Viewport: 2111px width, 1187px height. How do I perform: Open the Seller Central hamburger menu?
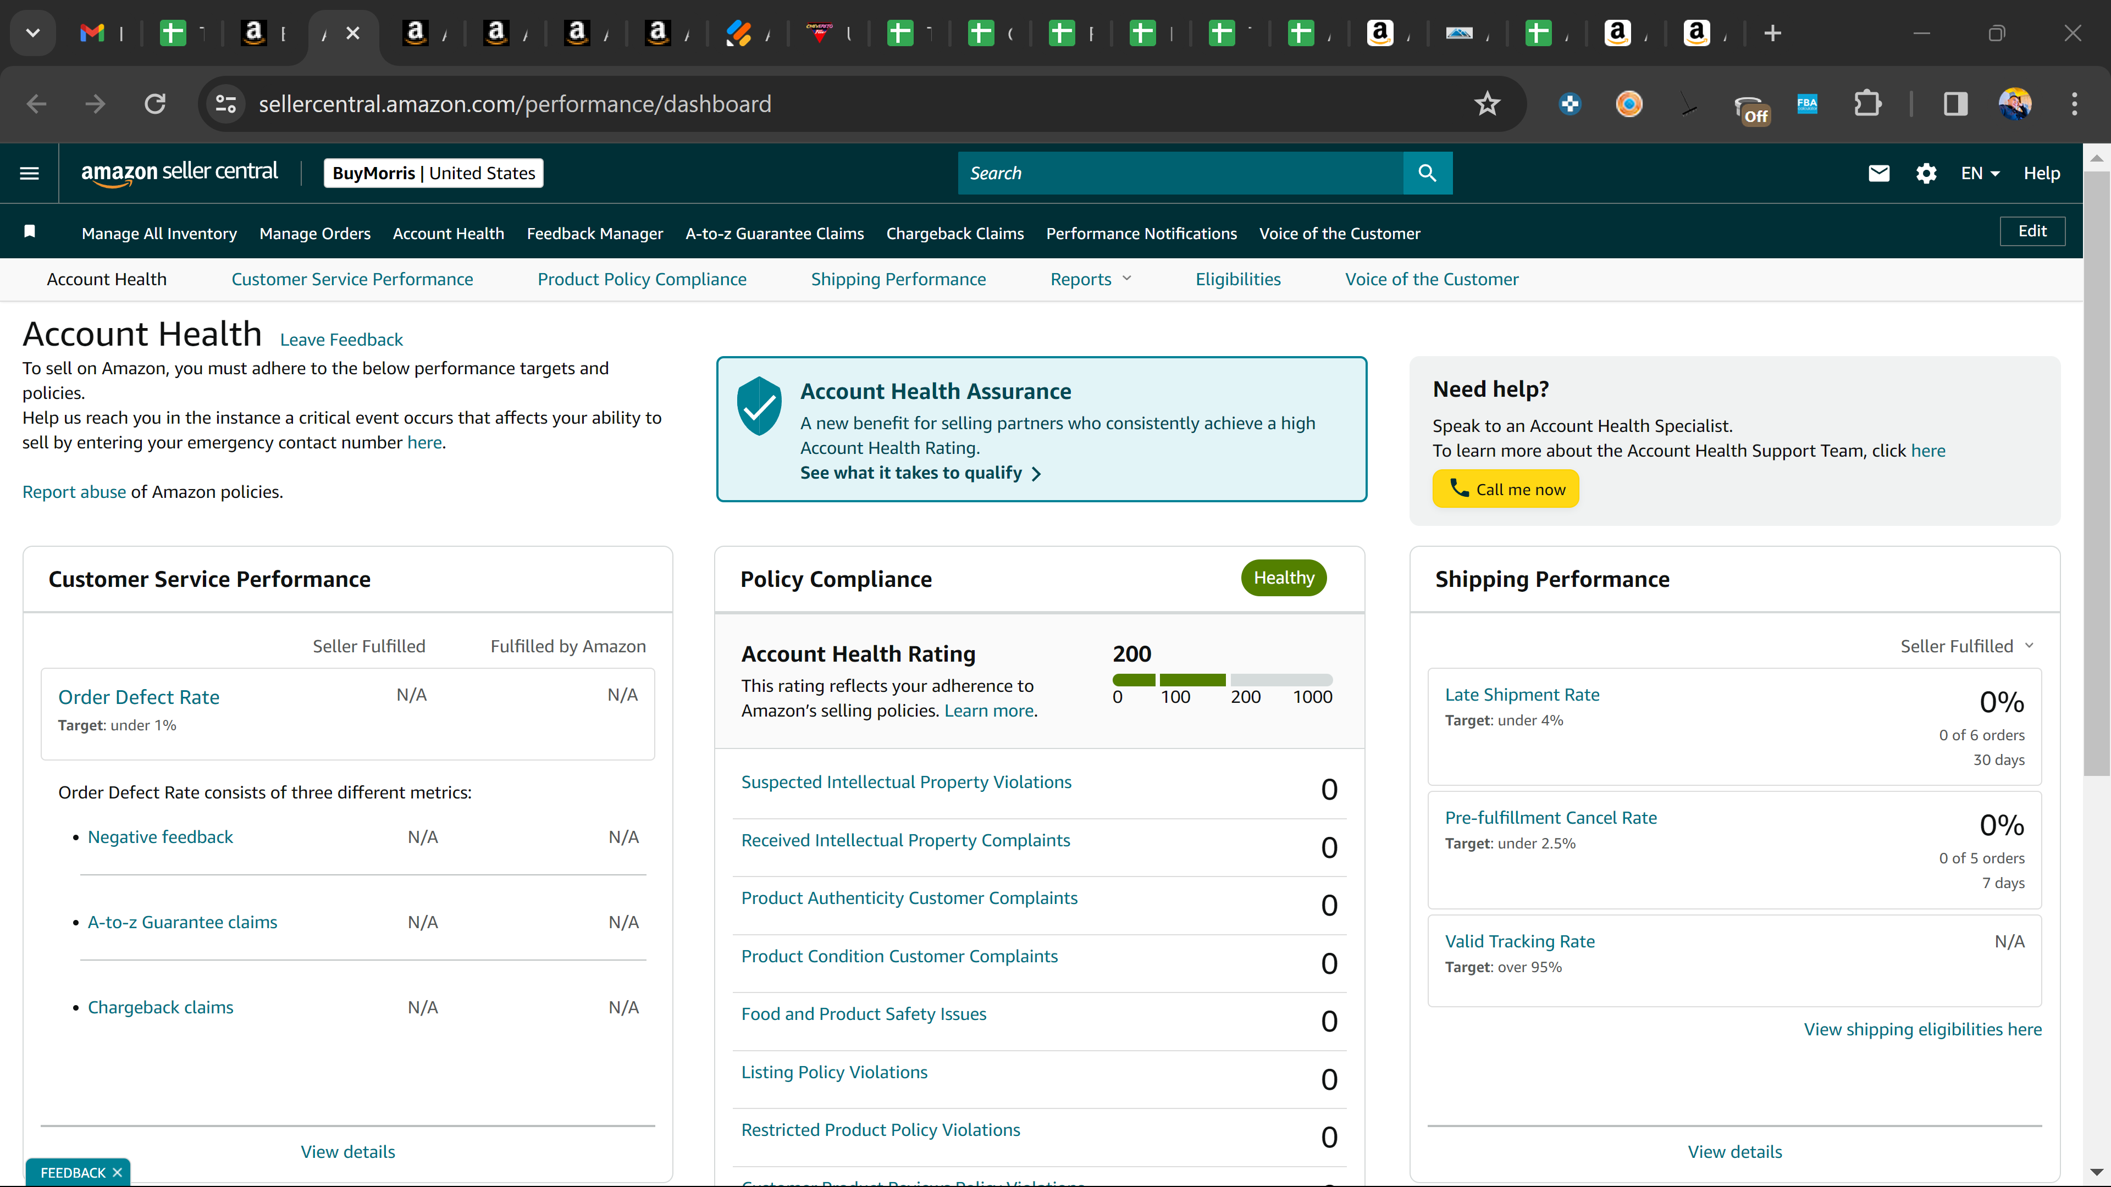coord(30,173)
